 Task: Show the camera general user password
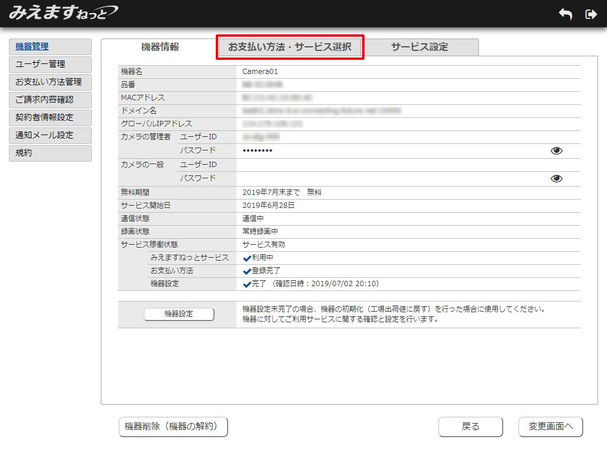coord(556,178)
